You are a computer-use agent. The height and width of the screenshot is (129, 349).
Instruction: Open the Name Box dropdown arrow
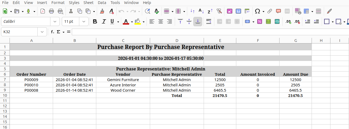(42, 32)
